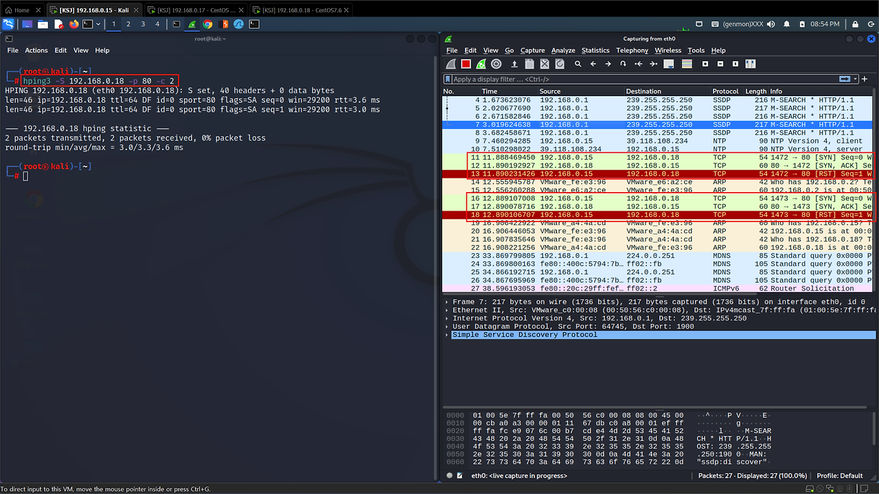
Task: Open Wireshark capture options gear icon
Action: click(x=496, y=64)
